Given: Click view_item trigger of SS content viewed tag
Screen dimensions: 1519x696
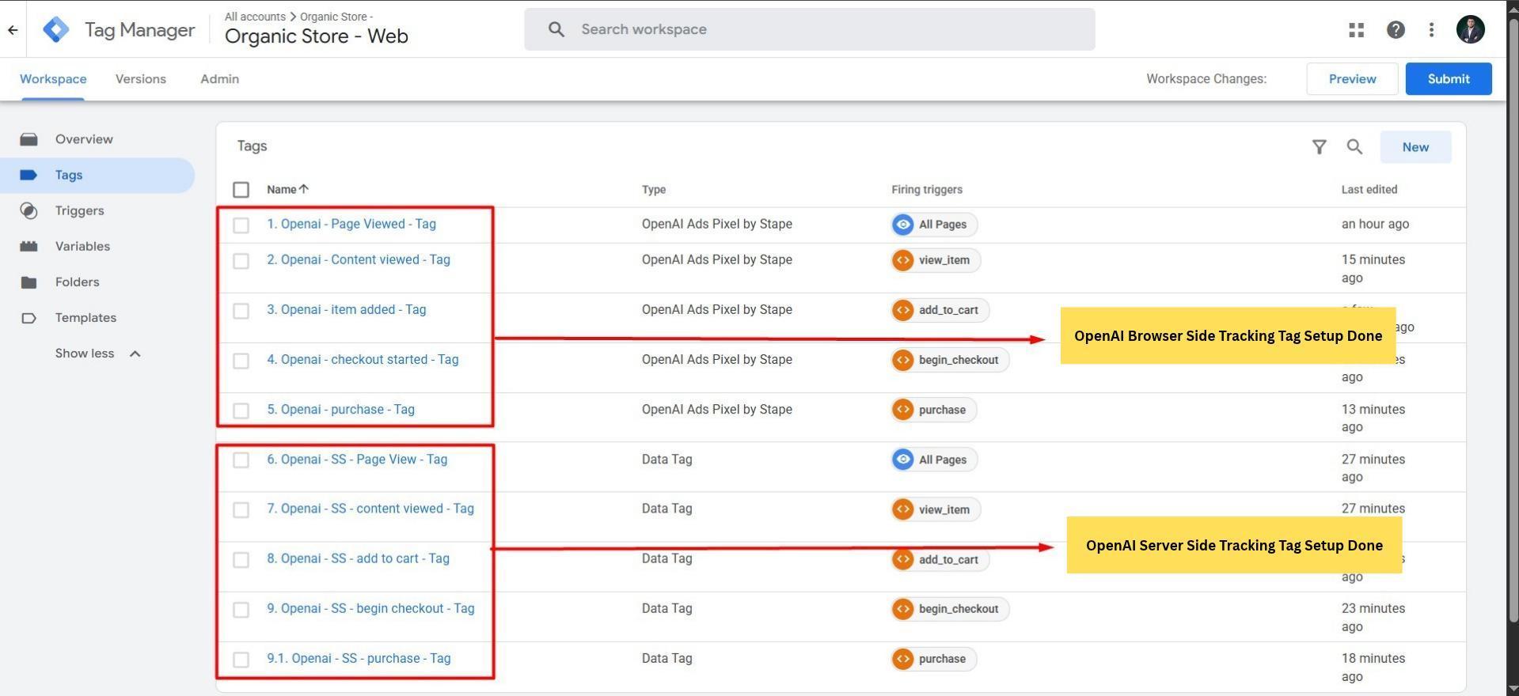Looking at the screenshot, I should (936, 509).
